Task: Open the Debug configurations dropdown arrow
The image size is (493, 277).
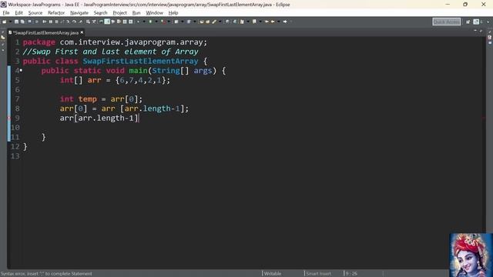Action: [x=144, y=22]
